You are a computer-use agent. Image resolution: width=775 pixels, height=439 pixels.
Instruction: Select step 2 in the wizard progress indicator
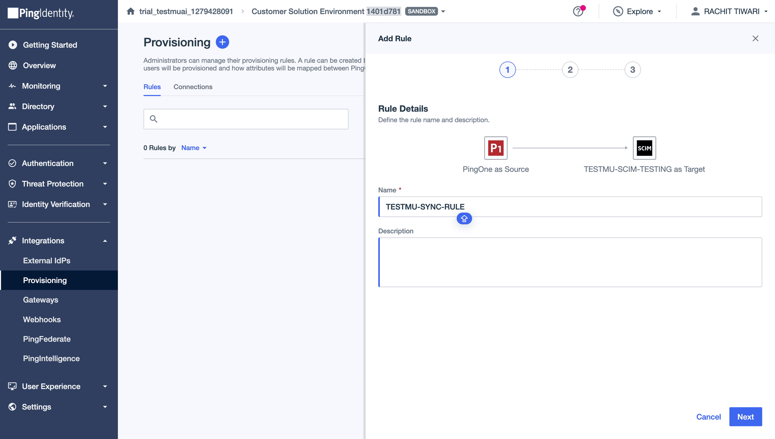tap(570, 69)
